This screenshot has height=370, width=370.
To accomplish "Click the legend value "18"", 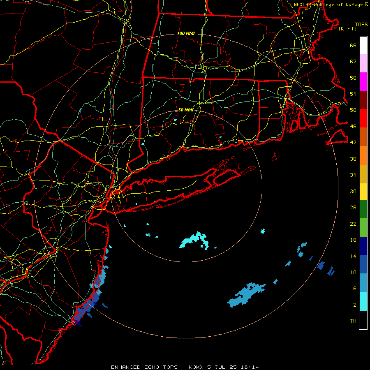I will [x=353, y=240].
